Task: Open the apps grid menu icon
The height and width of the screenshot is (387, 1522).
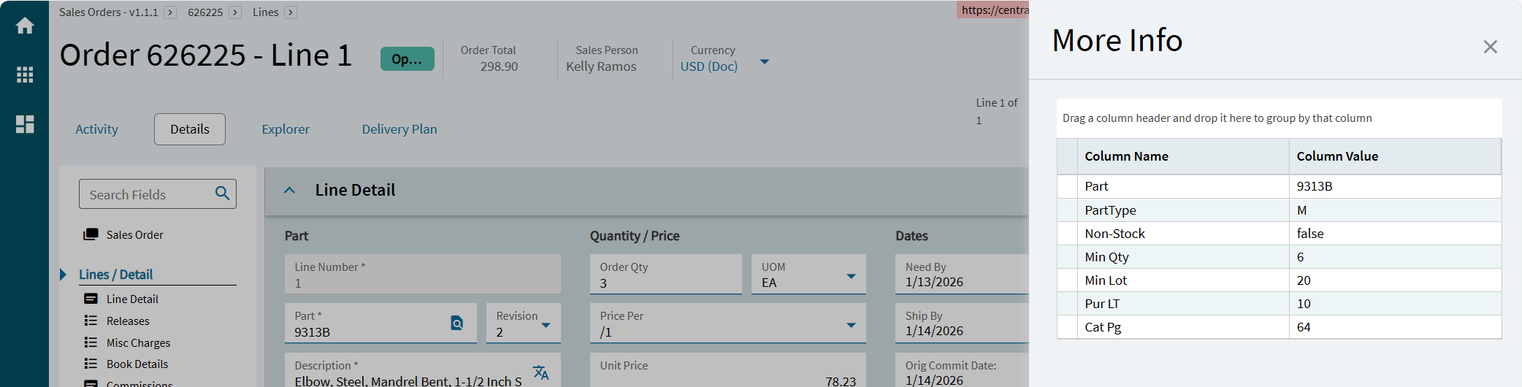Action: 25,74
